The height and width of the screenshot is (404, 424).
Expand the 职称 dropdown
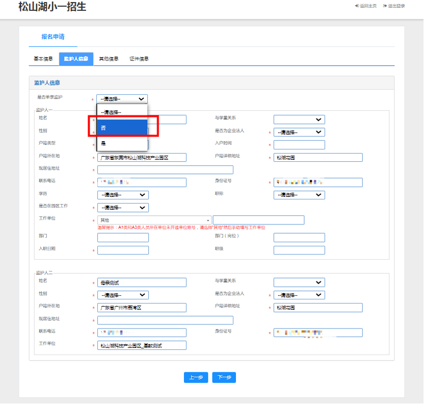click(x=299, y=195)
